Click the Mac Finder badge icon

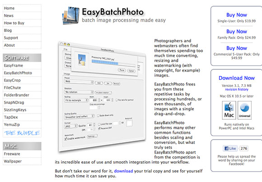click(229, 110)
